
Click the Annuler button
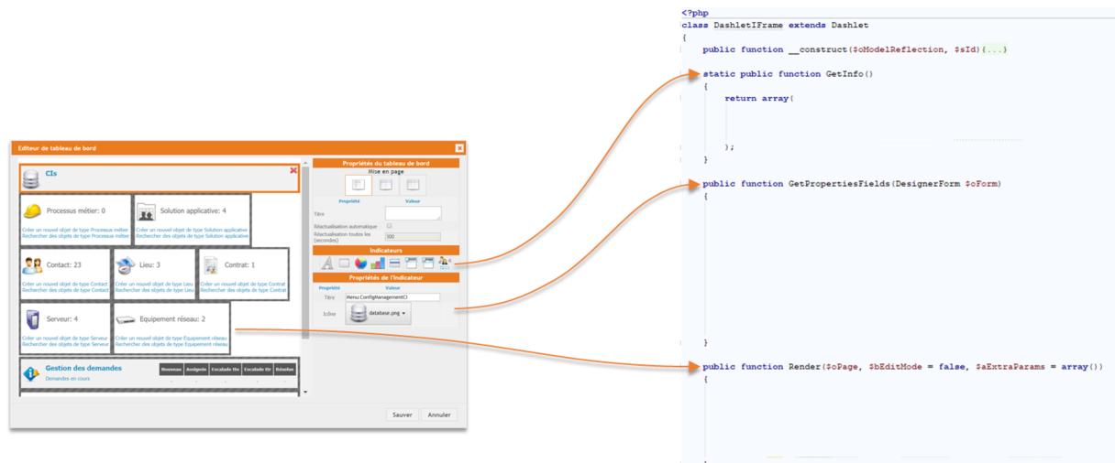(x=439, y=415)
